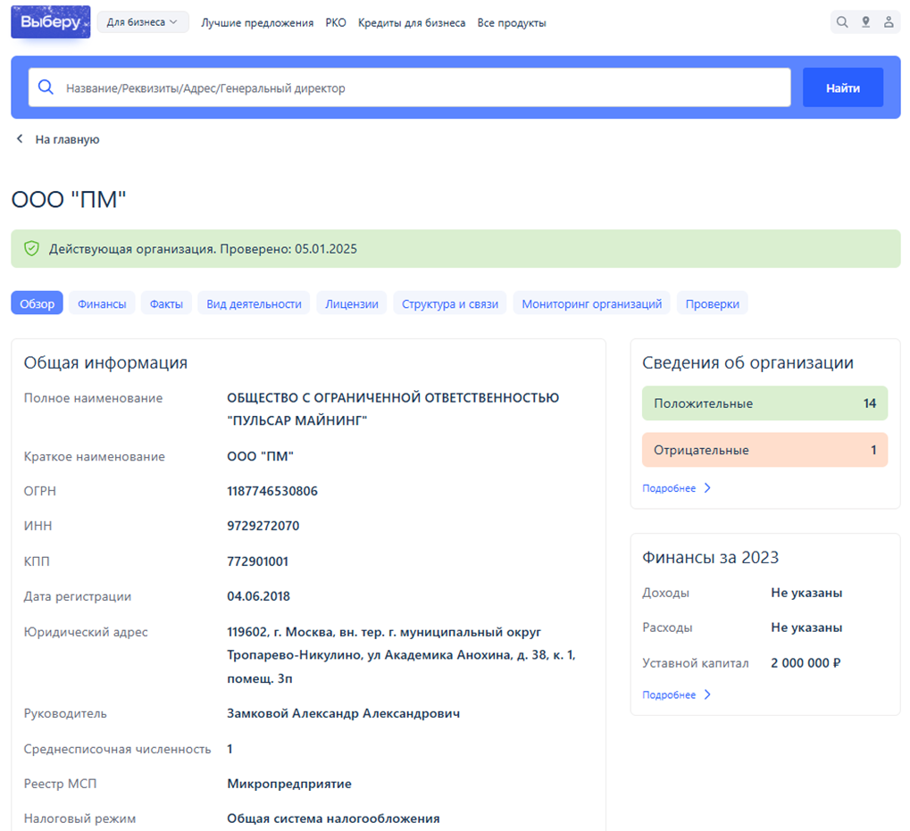Expand the Для бизнеса dropdown
The image size is (910, 831).
[x=143, y=22]
